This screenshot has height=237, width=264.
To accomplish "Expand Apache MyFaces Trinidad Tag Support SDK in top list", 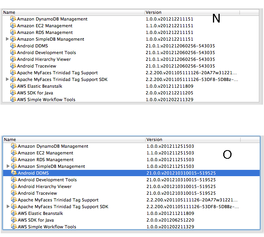I will (x=7, y=79).
